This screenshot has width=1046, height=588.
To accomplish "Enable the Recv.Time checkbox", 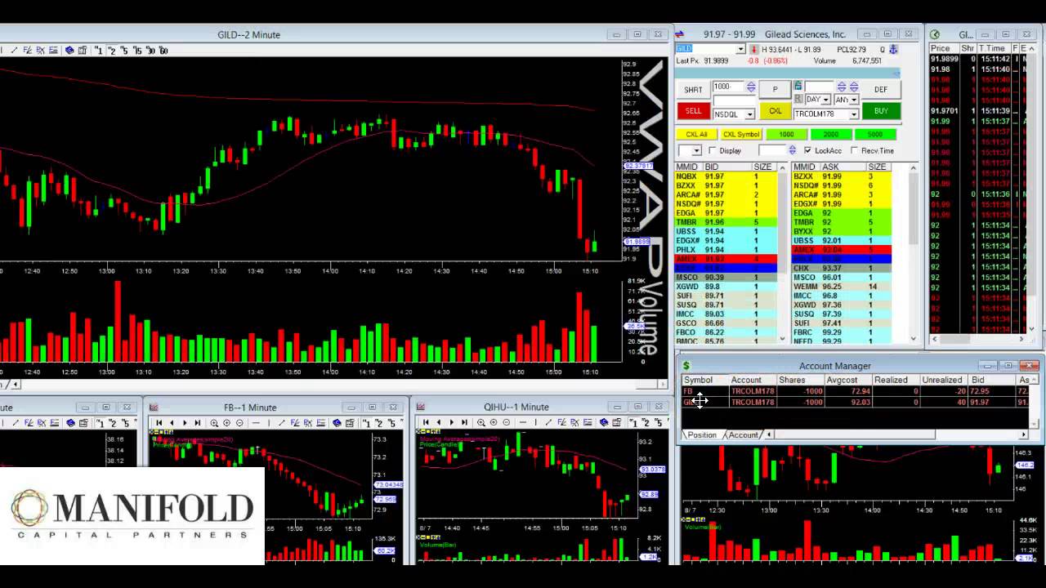I will tap(854, 150).
